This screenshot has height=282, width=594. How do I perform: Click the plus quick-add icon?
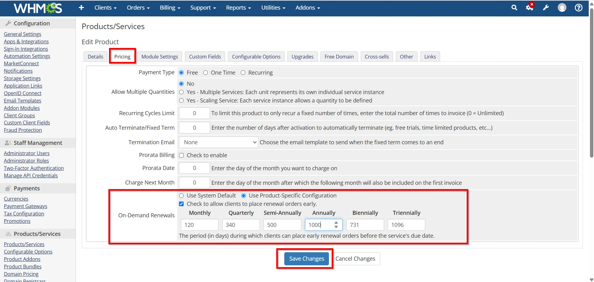tap(81, 8)
